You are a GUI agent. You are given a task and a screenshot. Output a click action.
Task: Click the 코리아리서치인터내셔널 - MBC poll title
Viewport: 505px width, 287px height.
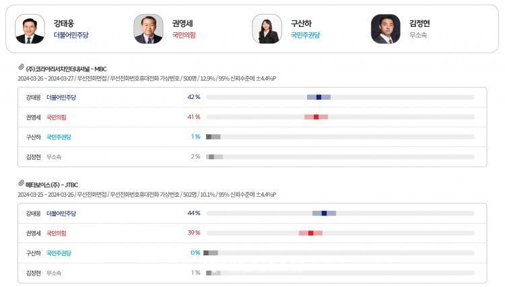click(67, 69)
